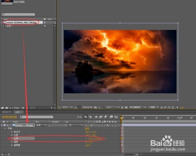Click 合成 1 label color swatch
Viewport: 196px width, 156px height.
(45, 26)
